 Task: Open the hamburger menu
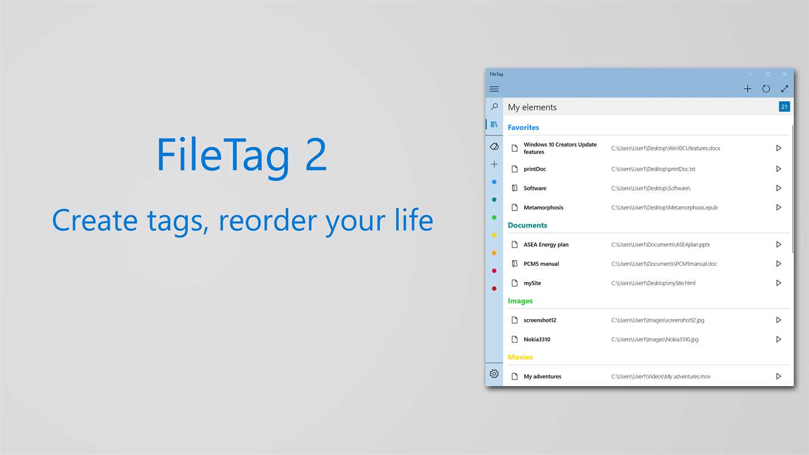(494, 89)
